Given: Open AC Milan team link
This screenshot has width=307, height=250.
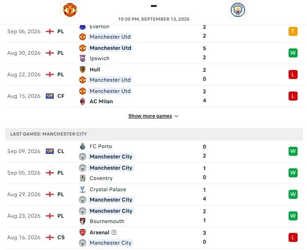Looking at the screenshot, I should [x=101, y=101].
